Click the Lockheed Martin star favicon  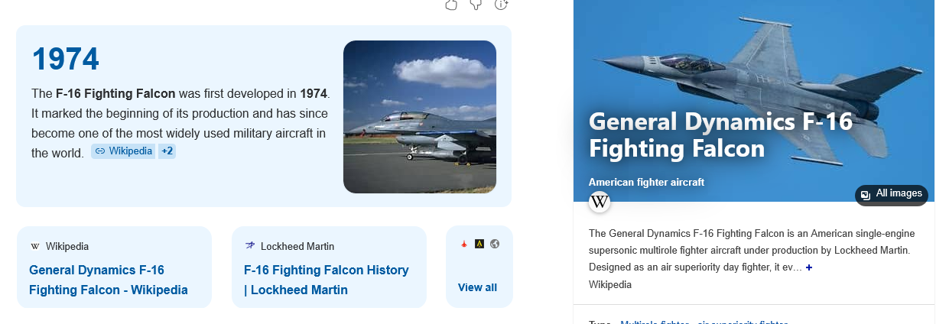pyautogui.click(x=250, y=246)
